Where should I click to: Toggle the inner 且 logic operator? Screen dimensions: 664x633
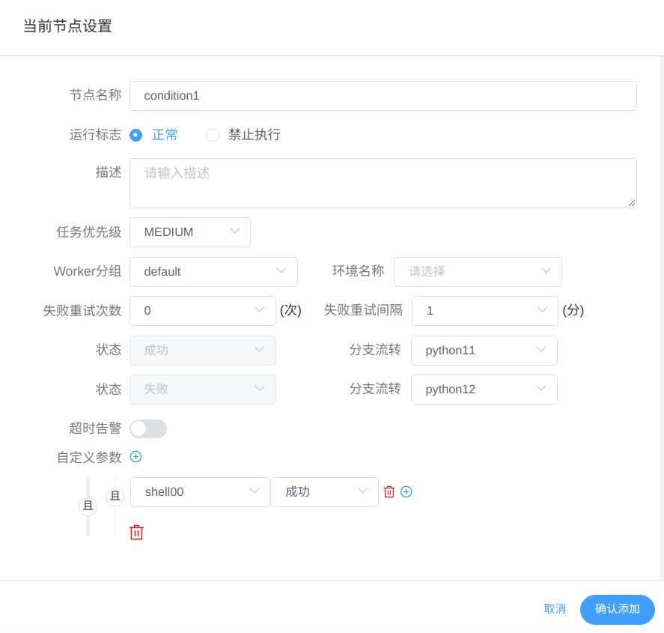(x=115, y=495)
